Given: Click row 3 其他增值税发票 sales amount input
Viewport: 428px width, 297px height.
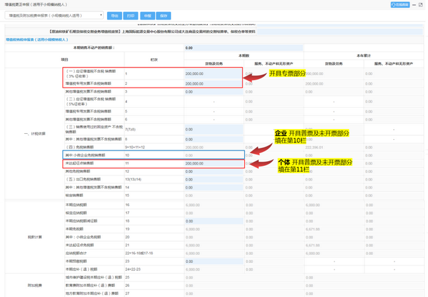Looking at the screenshot, I should click(213, 92).
